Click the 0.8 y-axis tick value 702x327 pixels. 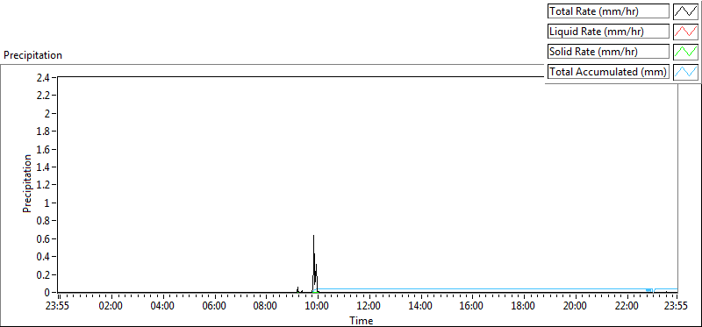click(x=43, y=221)
